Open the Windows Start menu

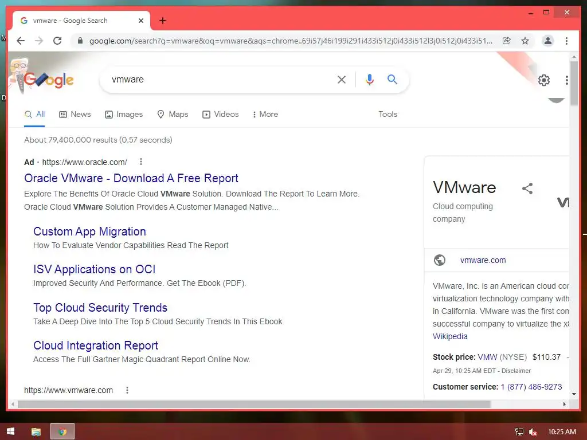[10, 431]
